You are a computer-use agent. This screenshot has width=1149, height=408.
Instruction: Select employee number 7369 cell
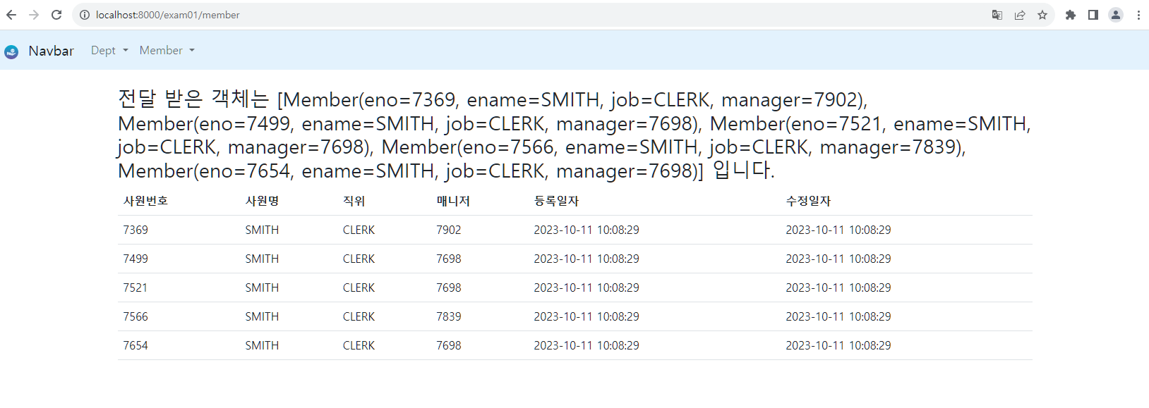pyautogui.click(x=136, y=230)
